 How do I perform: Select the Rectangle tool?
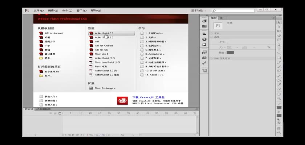pos(279,58)
